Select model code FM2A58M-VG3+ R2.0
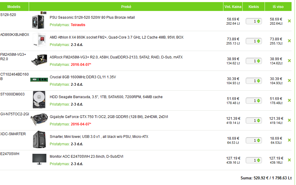 [x=13, y=57]
